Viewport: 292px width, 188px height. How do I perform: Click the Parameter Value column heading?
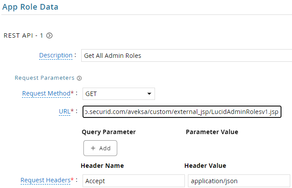coord(212,132)
